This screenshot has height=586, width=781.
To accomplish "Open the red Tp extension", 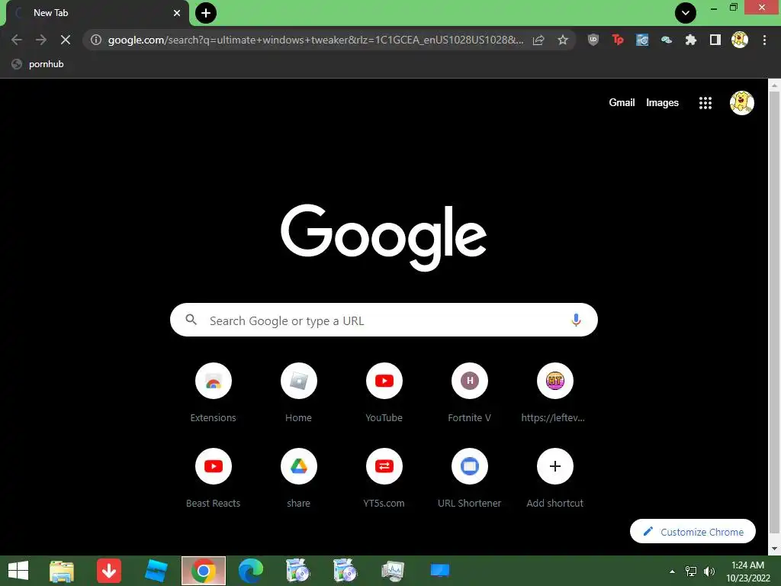I will [618, 40].
